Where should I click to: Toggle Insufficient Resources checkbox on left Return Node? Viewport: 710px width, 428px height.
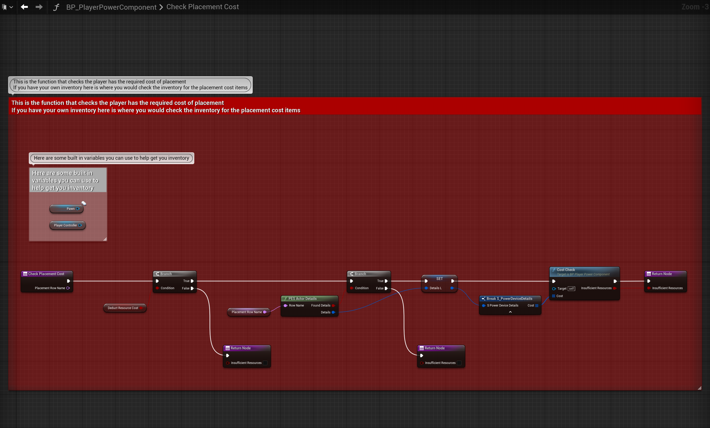[x=265, y=363]
